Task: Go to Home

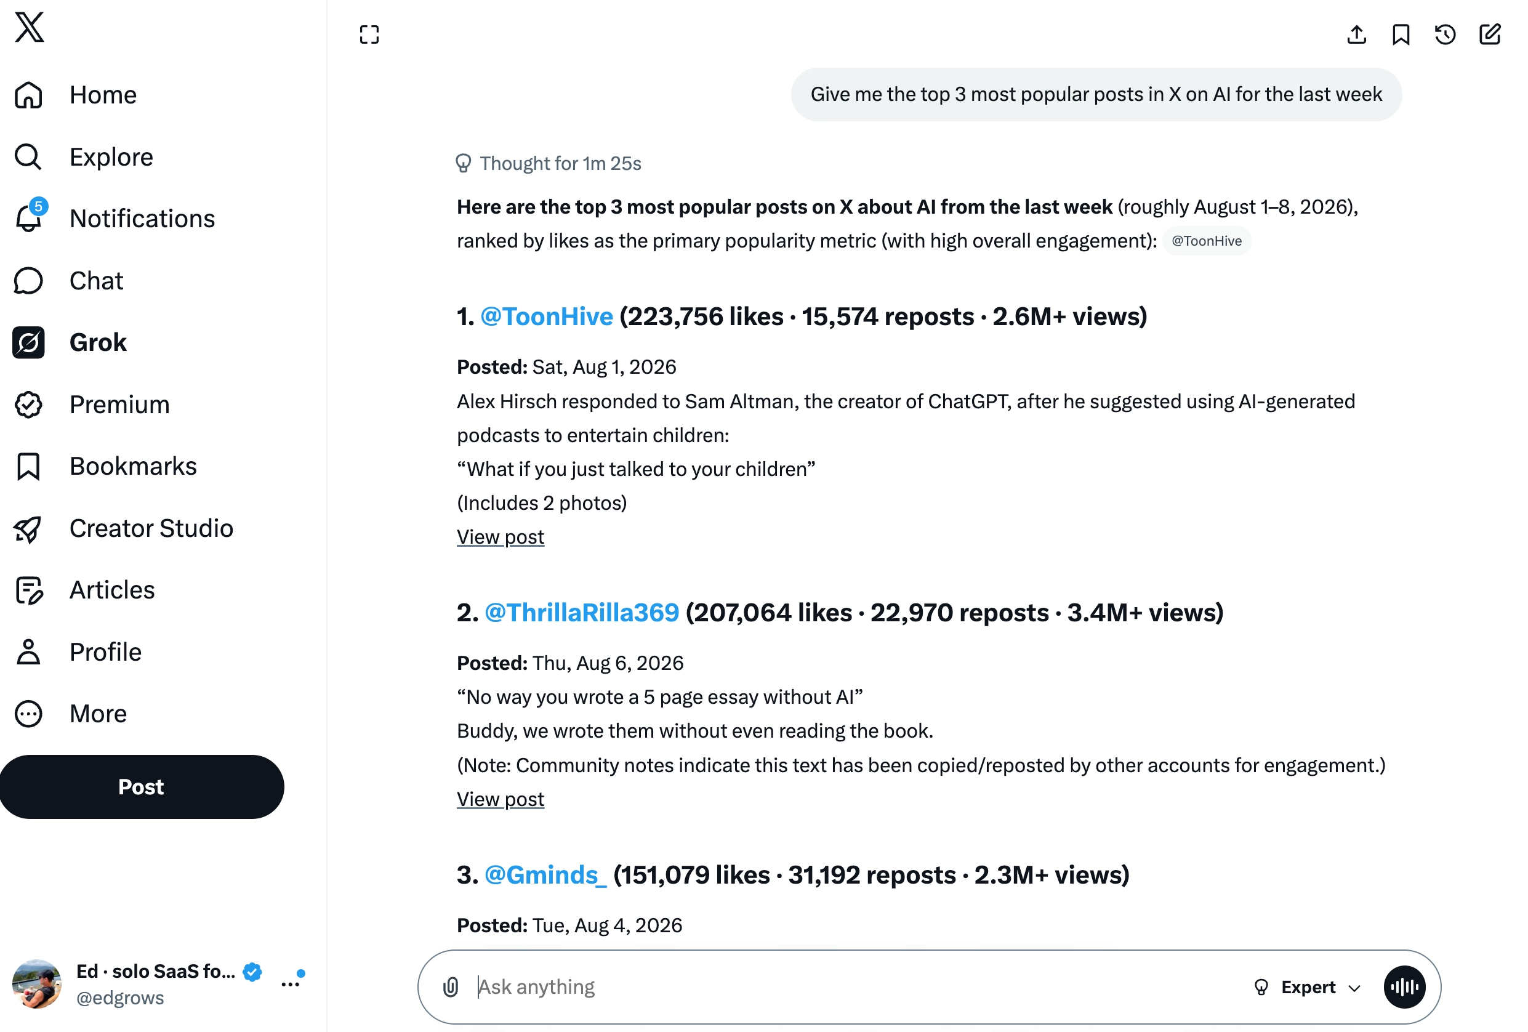Action: pyautogui.click(x=103, y=95)
